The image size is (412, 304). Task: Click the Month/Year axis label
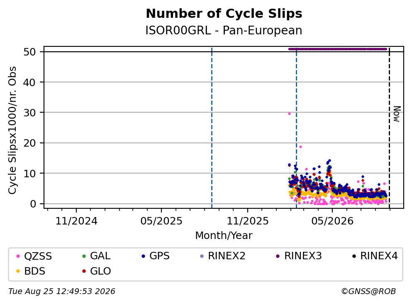224,236
